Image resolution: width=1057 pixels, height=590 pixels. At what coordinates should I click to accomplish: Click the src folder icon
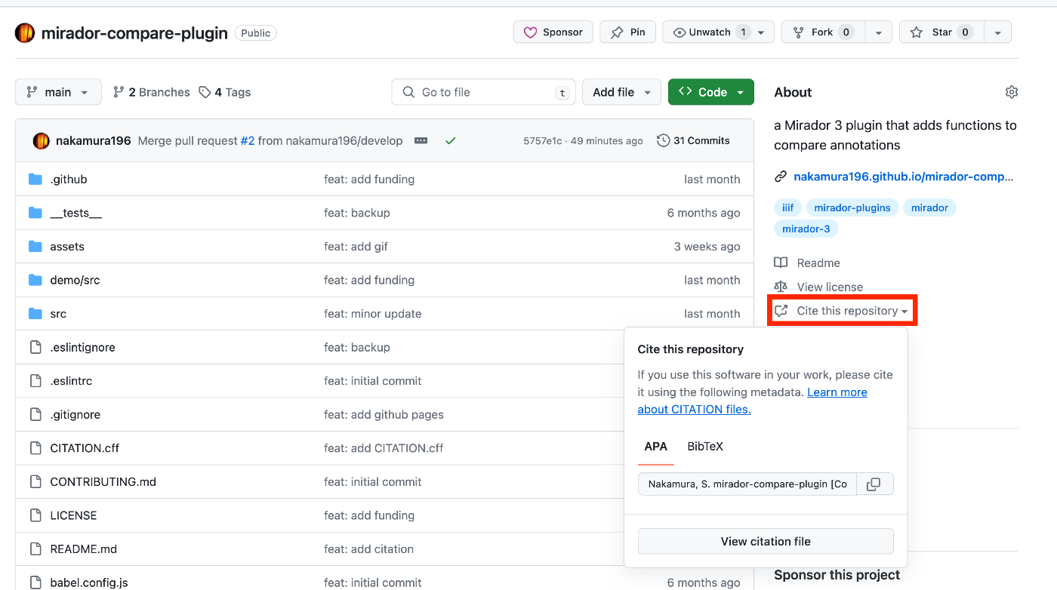[35, 314]
